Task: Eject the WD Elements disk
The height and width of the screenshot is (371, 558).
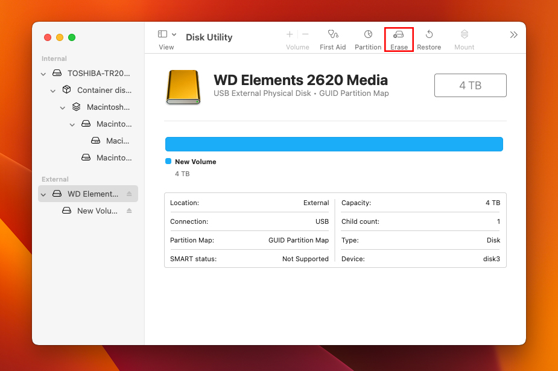Action: (129, 194)
